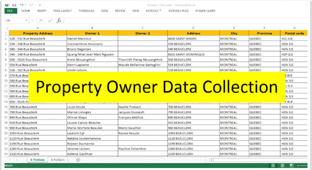This screenshot has height=170, width=312.
Task: Switch to Page Layout view icon
Action: pyautogui.click(x=282, y=165)
